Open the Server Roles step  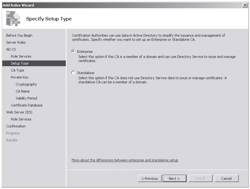[x=16, y=42]
